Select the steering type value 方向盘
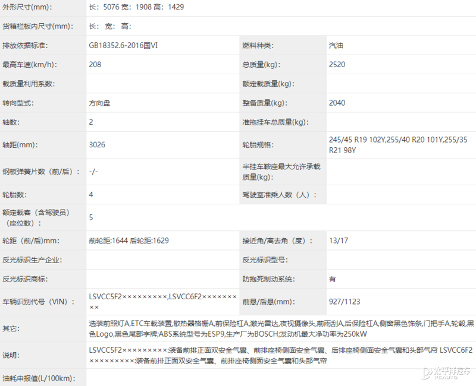The image size is (476, 386). (x=99, y=103)
